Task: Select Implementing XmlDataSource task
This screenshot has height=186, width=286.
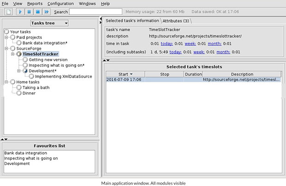Action: [64, 77]
